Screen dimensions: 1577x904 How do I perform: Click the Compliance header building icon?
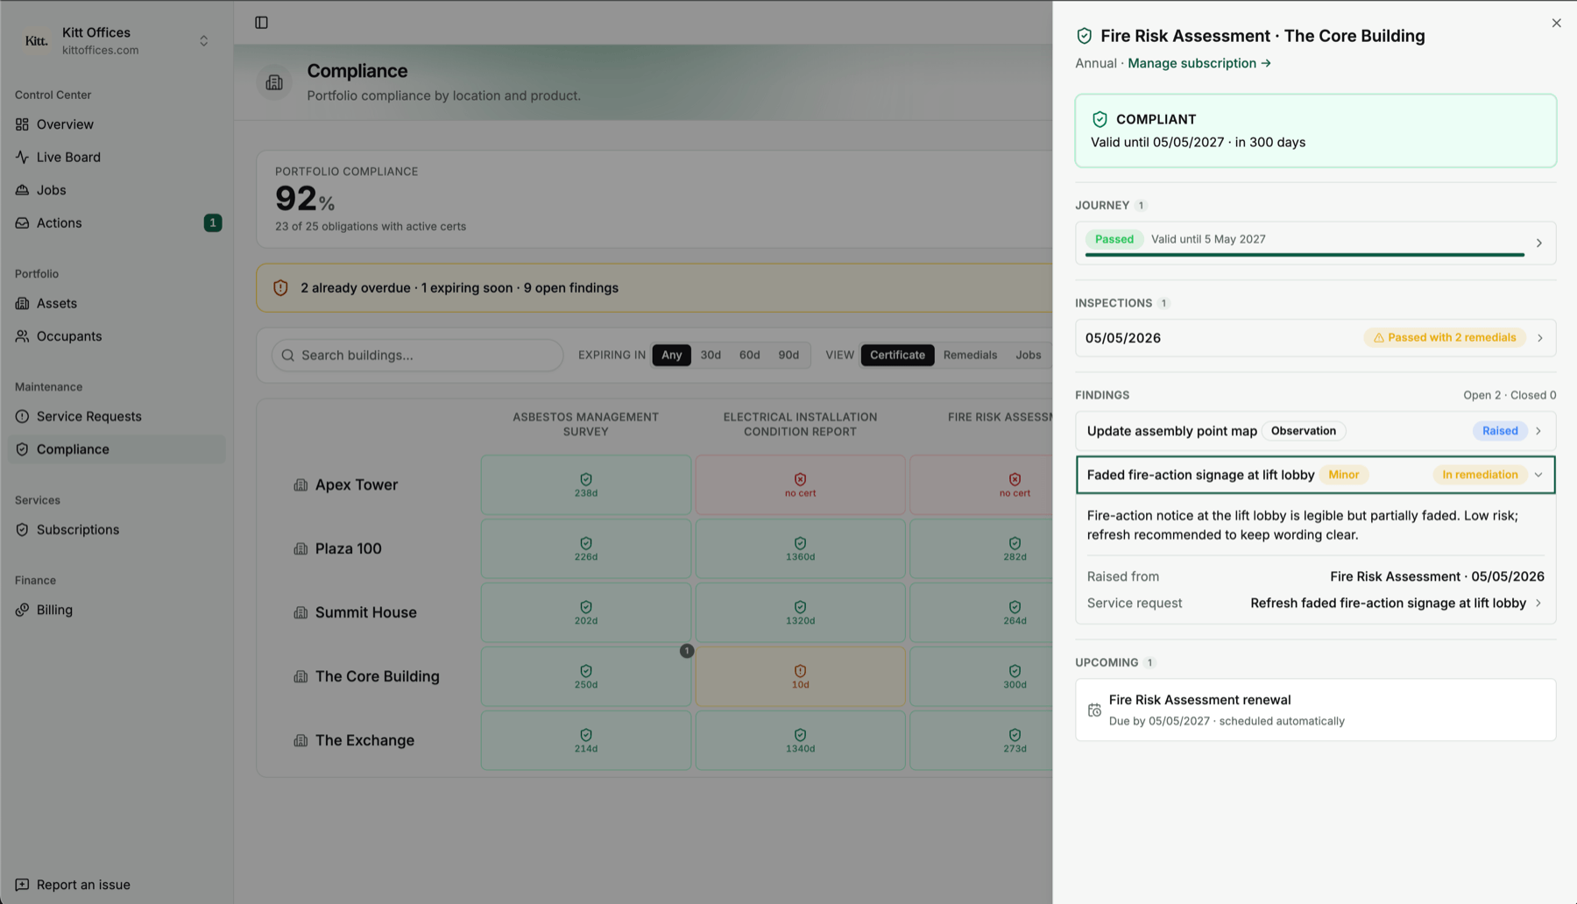274,82
